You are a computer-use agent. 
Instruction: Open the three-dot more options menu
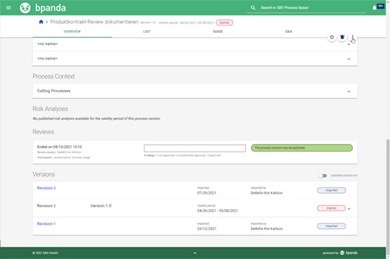(353, 37)
